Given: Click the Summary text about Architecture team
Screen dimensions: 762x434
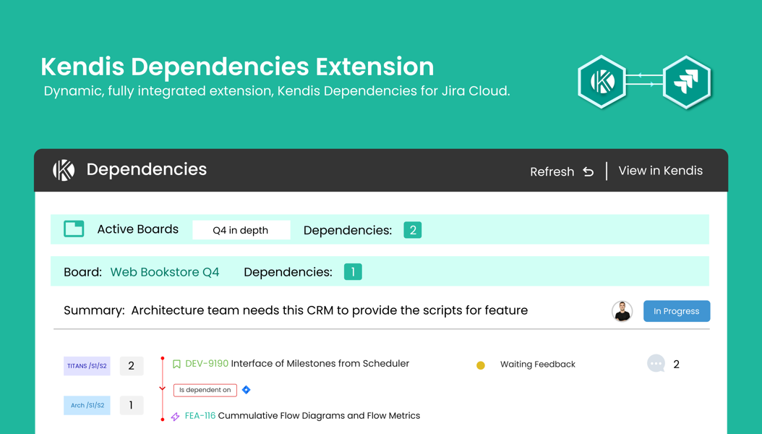Looking at the screenshot, I should coord(330,310).
